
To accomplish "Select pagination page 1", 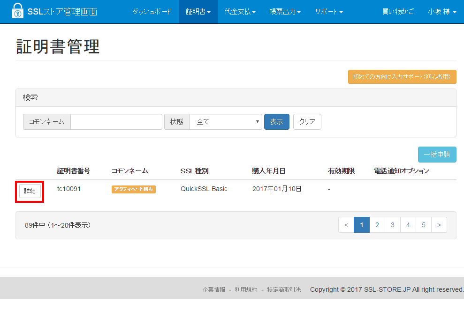I will coord(362,225).
